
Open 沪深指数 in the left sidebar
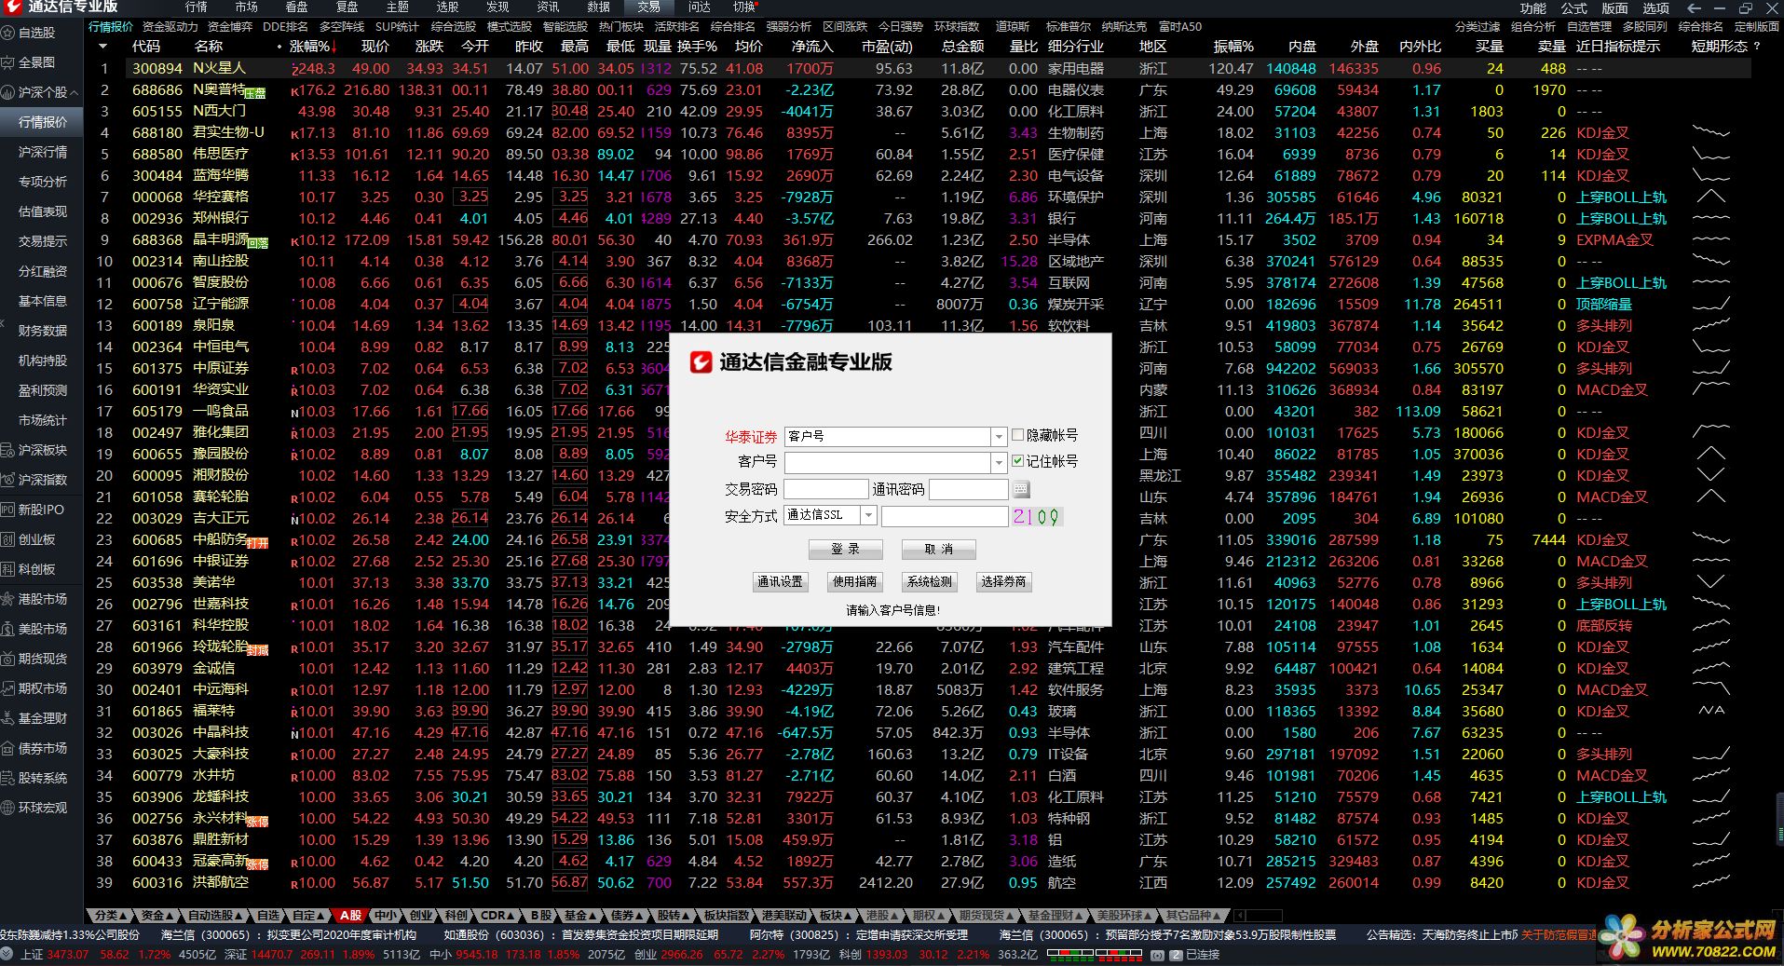pos(43,480)
